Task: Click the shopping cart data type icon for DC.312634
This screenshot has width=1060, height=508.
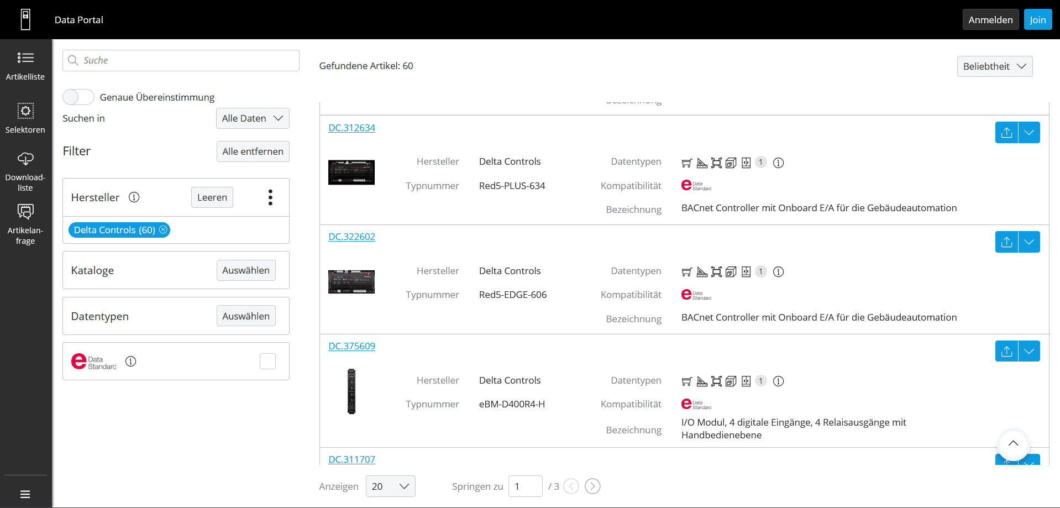Action: coord(686,163)
